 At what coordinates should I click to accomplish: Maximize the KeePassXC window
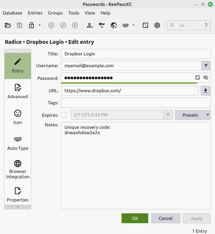[x=203, y=4]
